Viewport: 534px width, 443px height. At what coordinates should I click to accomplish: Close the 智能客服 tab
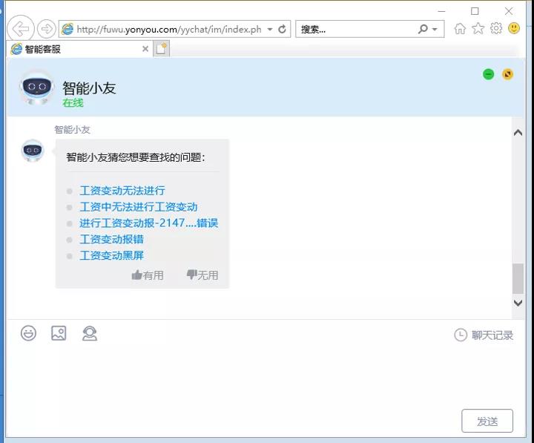[x=145, y=49]
